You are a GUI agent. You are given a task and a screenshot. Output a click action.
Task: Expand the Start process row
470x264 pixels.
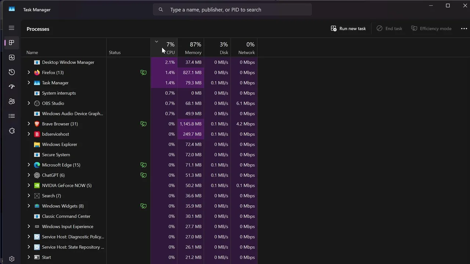[29, 257]
